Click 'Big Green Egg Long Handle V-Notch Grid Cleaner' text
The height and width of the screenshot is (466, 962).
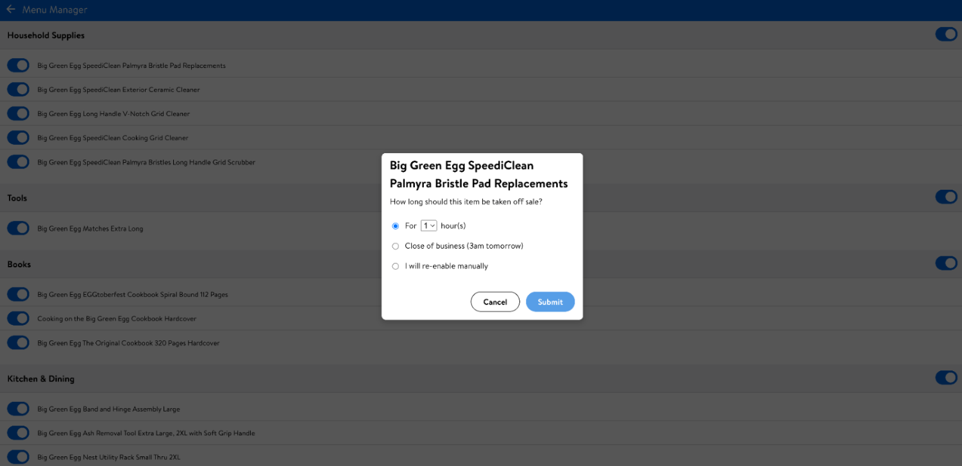pyautogui.click(x=114, y=114)
